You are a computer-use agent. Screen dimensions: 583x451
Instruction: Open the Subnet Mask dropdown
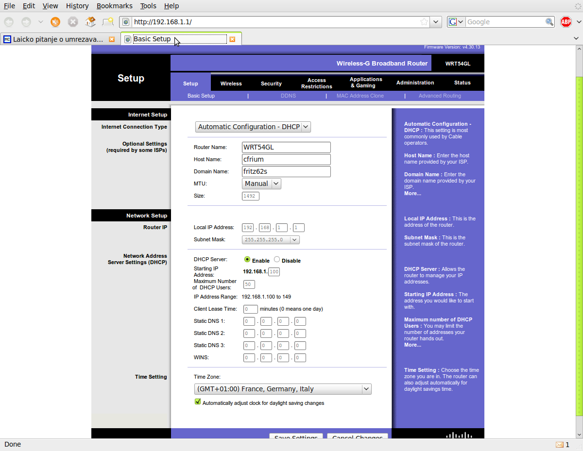271,240
